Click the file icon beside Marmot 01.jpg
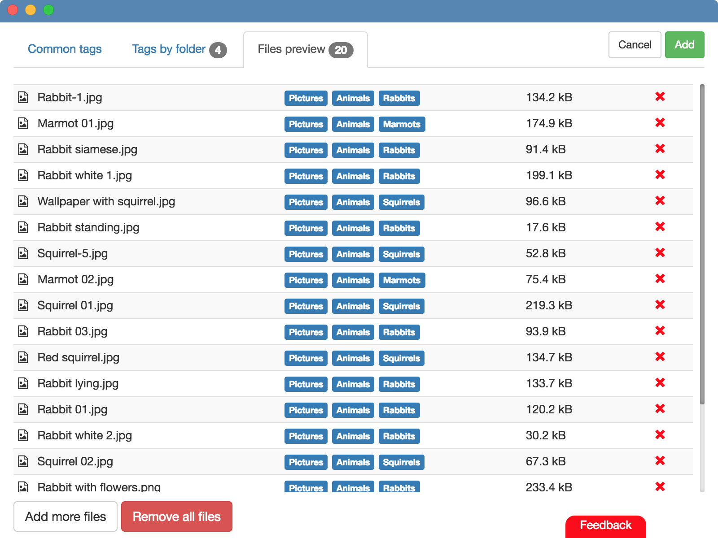This screenshot has width=718, height=538. tap(23, 123)
